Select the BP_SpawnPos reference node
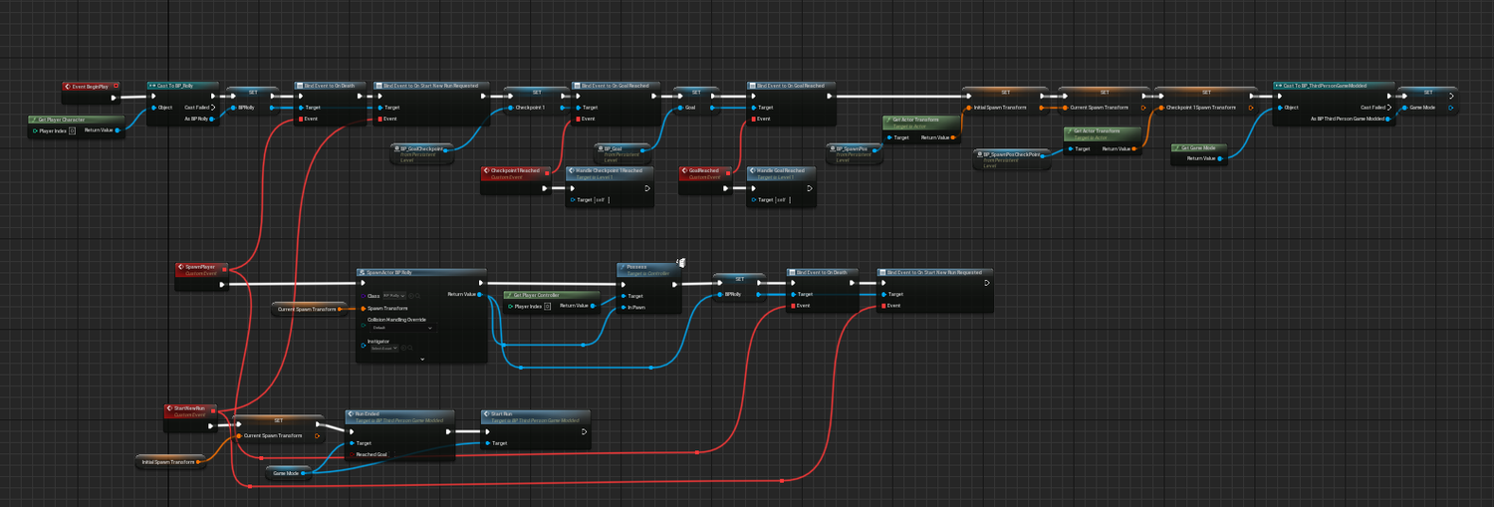Image resolution: width=1494 pixels, height=507 pixels. tap(853, 152)
